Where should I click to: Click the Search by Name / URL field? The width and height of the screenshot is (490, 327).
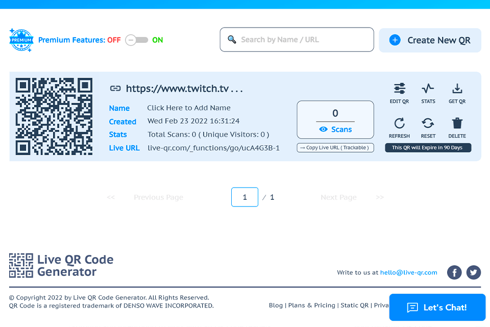pos(297,39)
